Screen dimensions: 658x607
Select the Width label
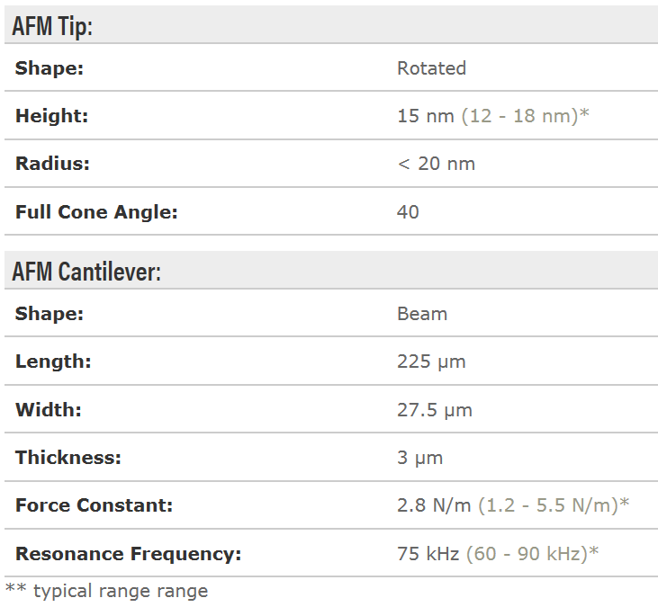click(49, 410)
